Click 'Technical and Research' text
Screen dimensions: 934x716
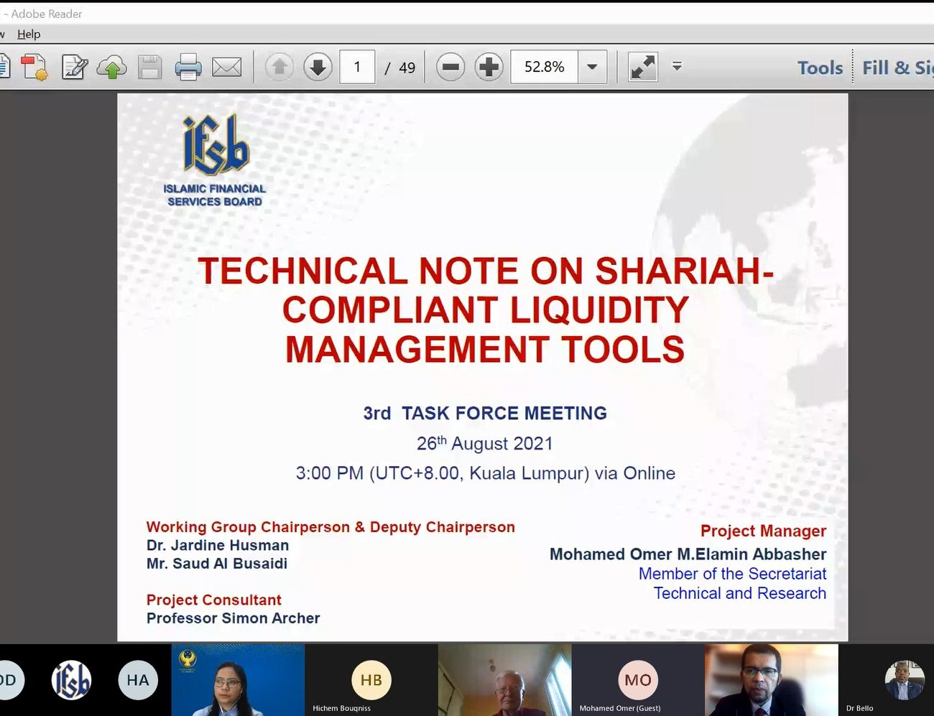[739, 593]
